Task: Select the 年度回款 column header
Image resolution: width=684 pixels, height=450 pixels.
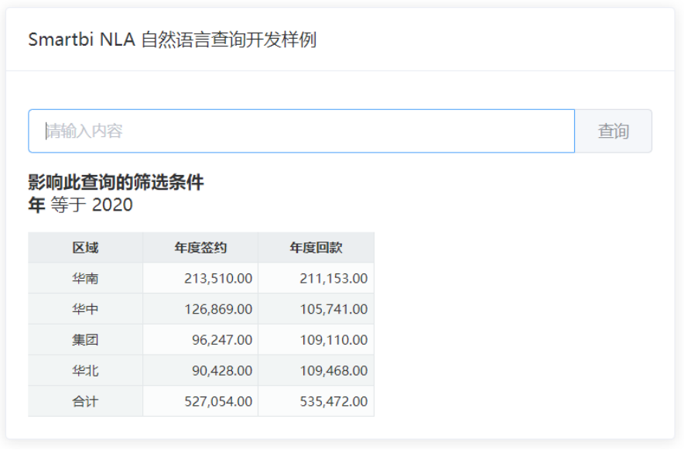Action: (x=316, y=248)
